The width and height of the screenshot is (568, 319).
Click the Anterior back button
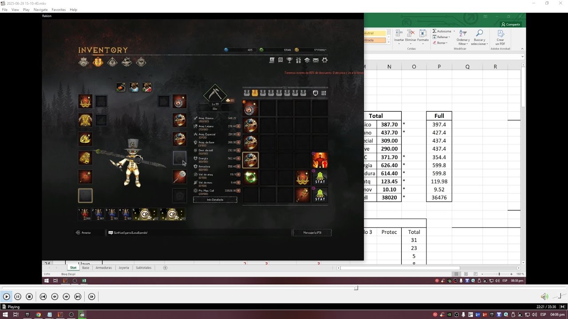click(83, 233)
